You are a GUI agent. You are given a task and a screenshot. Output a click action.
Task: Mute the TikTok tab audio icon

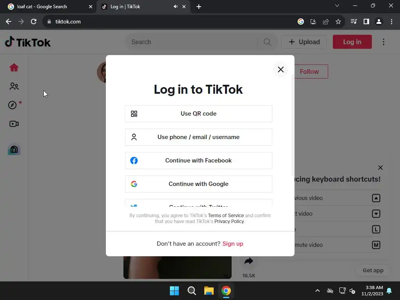coord(175,7)
